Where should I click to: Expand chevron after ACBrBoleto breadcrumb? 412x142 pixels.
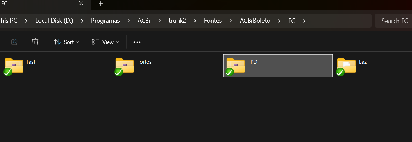coord(279,21)
